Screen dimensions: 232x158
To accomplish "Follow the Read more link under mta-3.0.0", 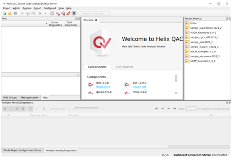I will coord(103,87).
